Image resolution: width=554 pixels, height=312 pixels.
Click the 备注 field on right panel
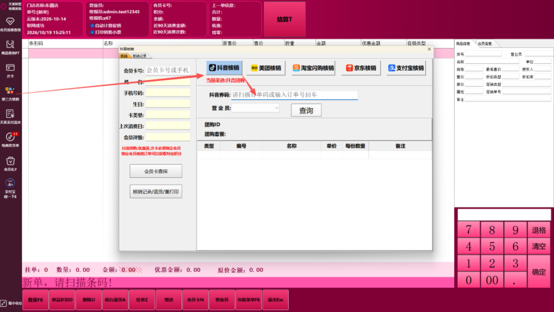508,99
